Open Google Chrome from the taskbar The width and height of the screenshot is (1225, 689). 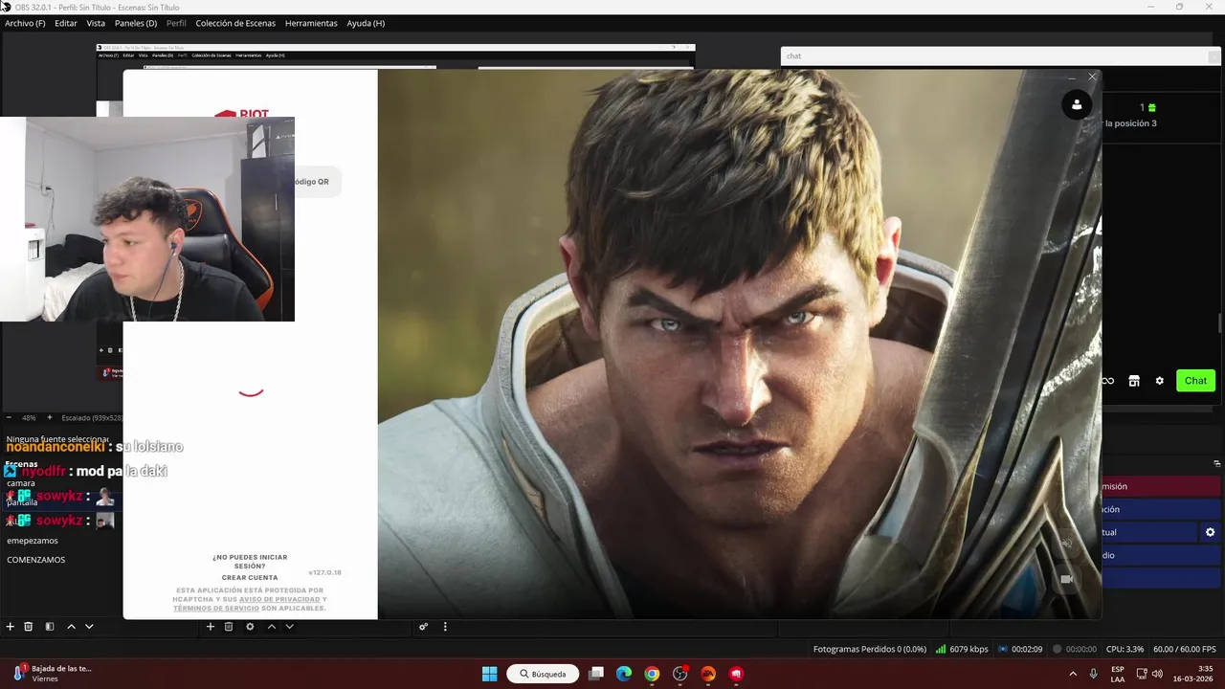click(x=652, y=674)
